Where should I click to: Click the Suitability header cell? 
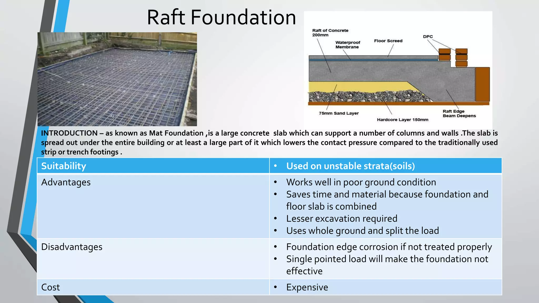click(64, 166)
